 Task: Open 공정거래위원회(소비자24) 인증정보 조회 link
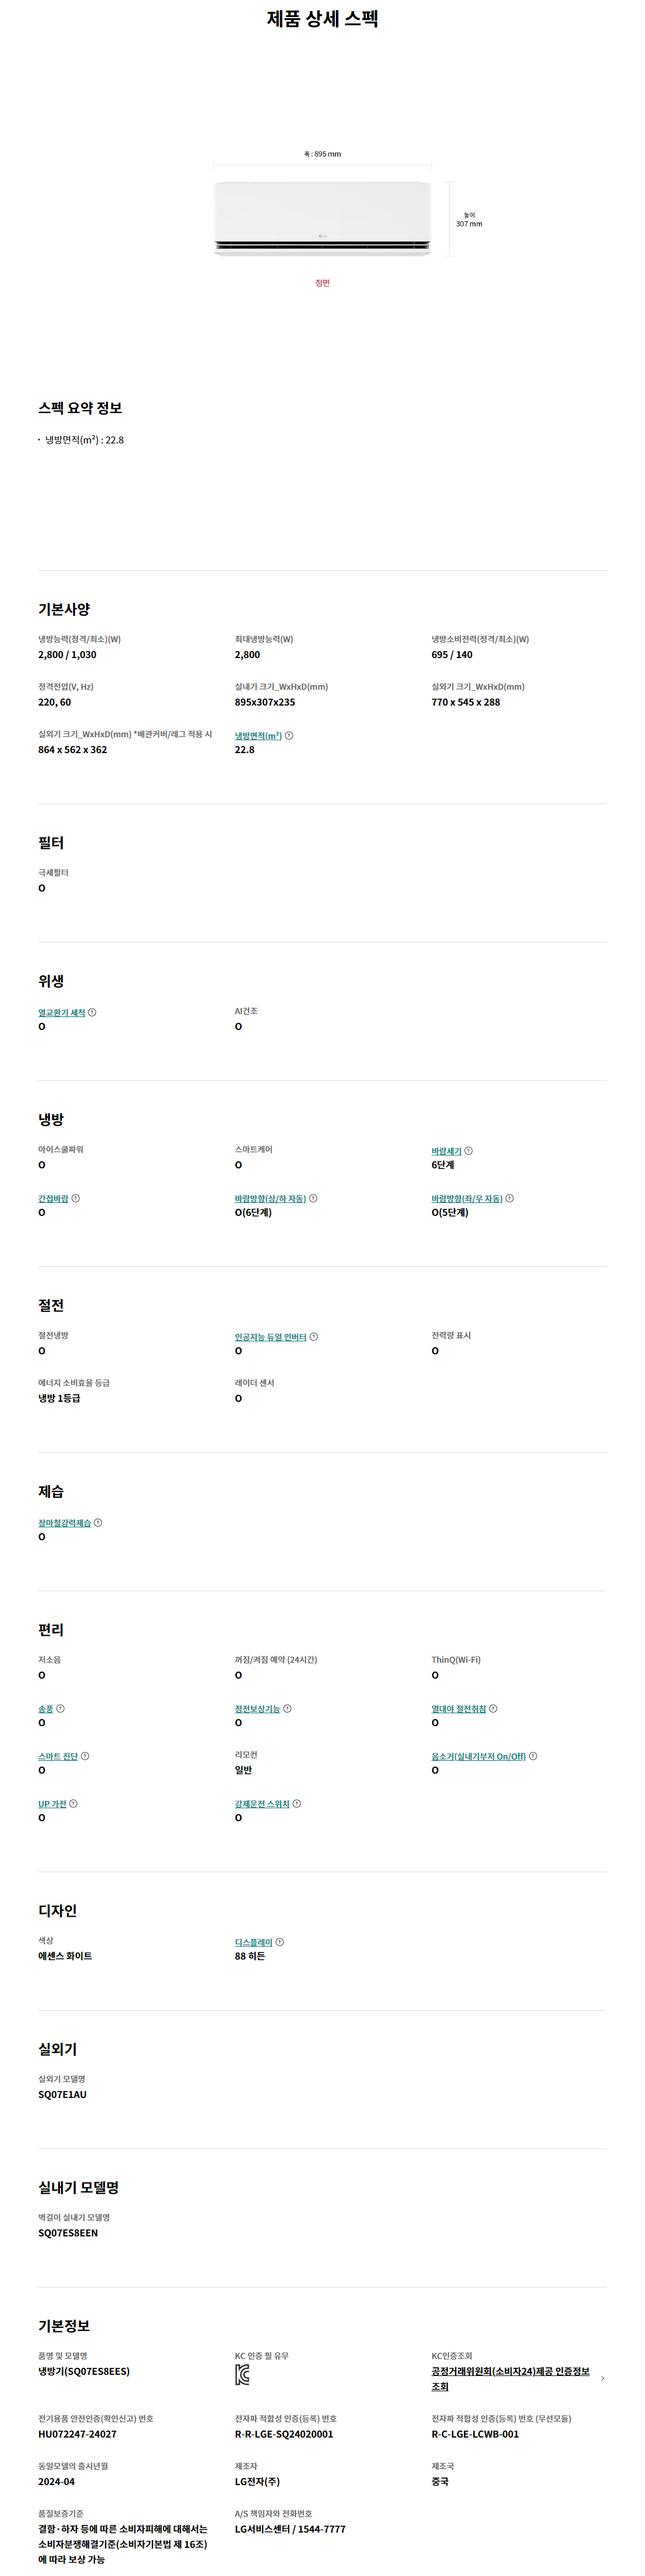tap(510, 2379)
